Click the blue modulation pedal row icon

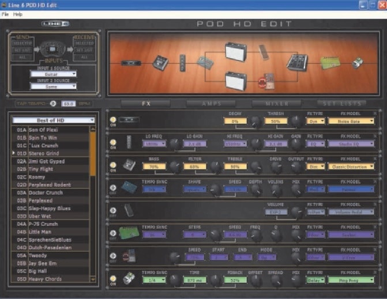coord(129,187)
